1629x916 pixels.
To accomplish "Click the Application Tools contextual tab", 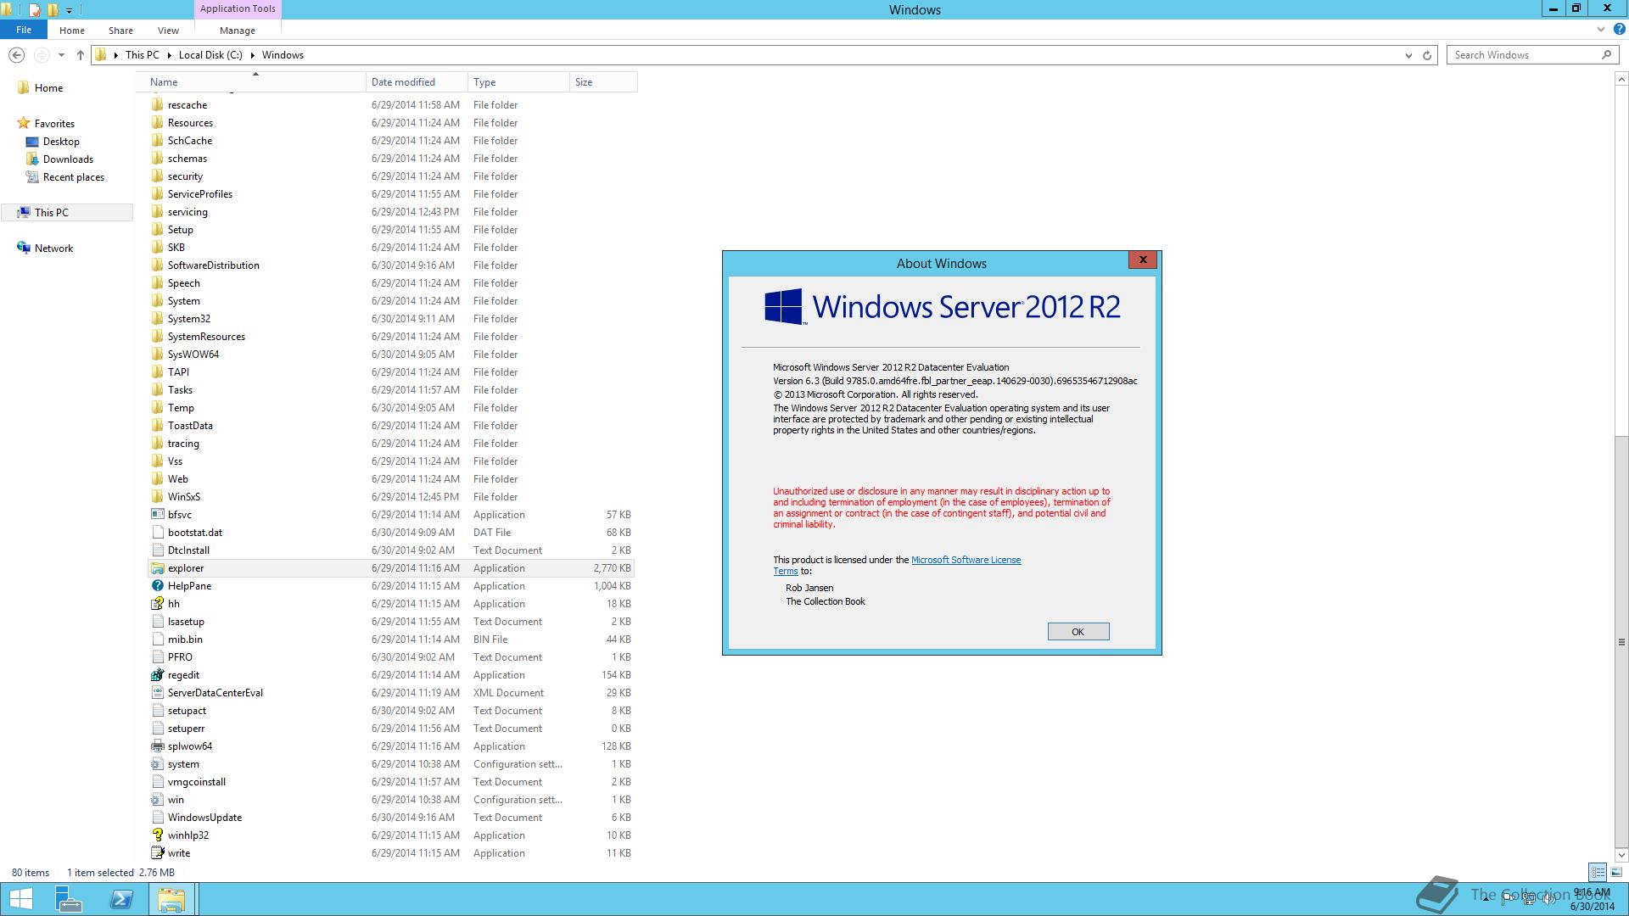I will point(238,8).
